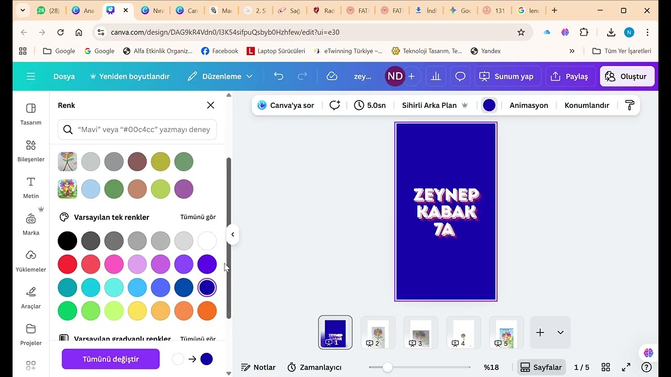
Task: Click the Oluştur create button
Action: pos(626,76)
